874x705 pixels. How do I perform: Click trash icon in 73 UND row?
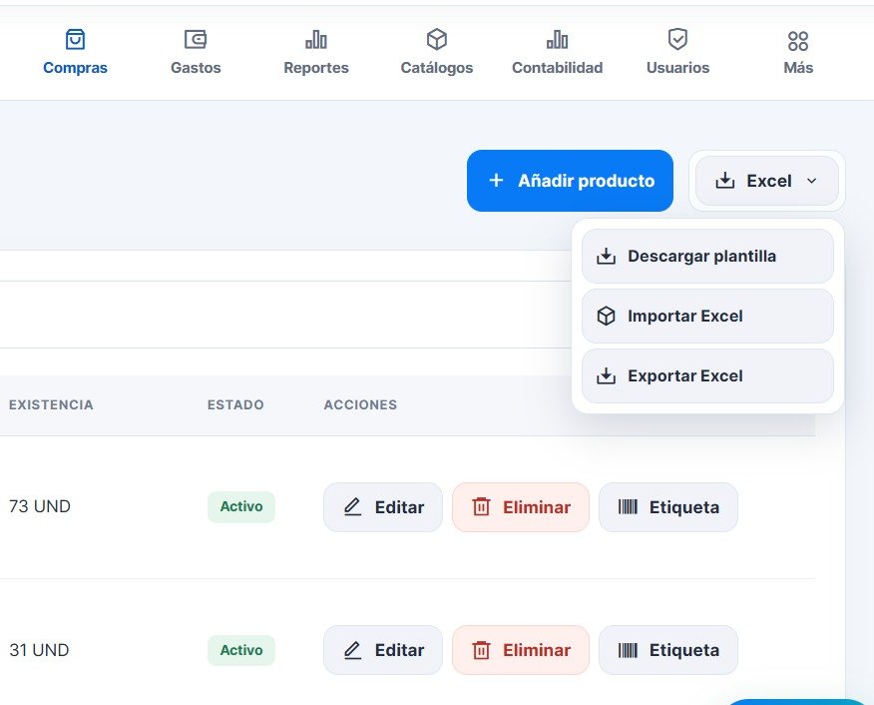pyautogui.click(x=481, y=507)
